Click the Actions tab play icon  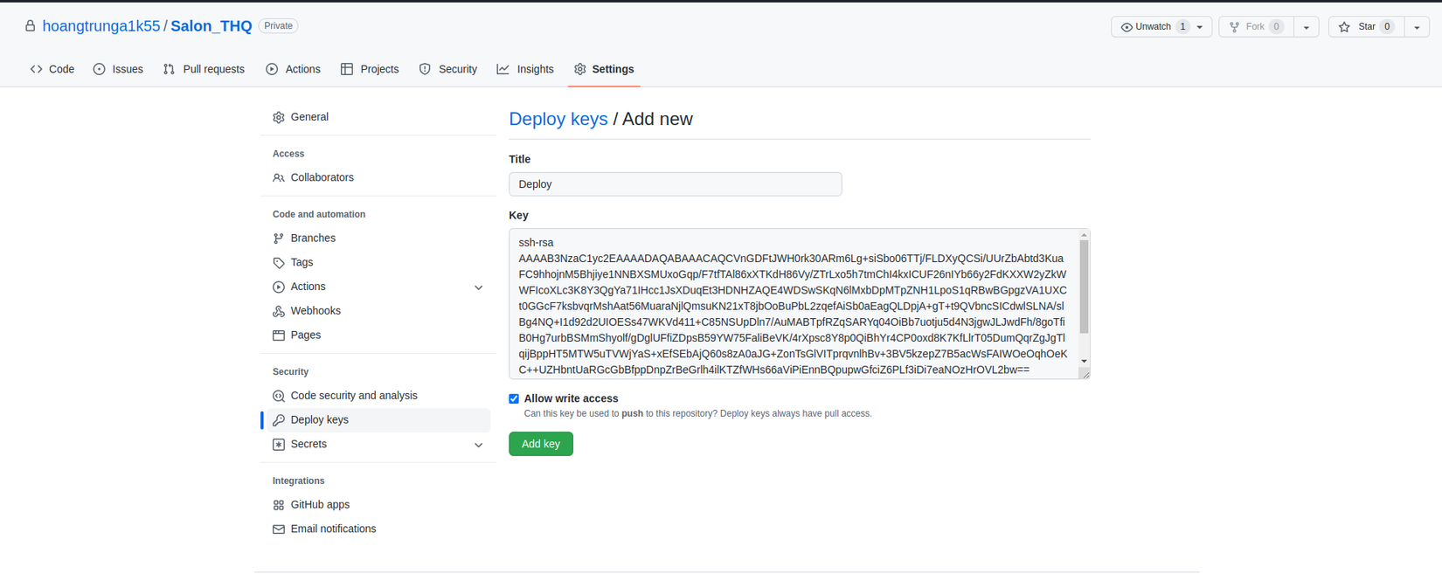pyautogui.click(x=272, y=69)
